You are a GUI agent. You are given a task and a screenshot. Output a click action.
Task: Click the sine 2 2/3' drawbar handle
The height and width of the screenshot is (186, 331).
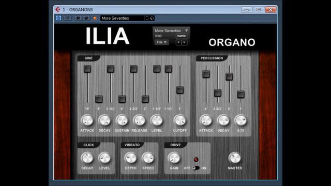[133, 69]
